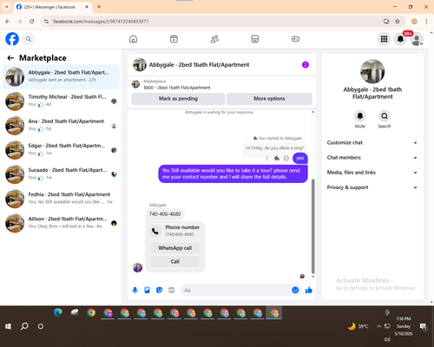This screenshot has width=434, height=347.
Task: Click the phone handset icon in card
Action: pyautogui.click(x=155, y=231)
